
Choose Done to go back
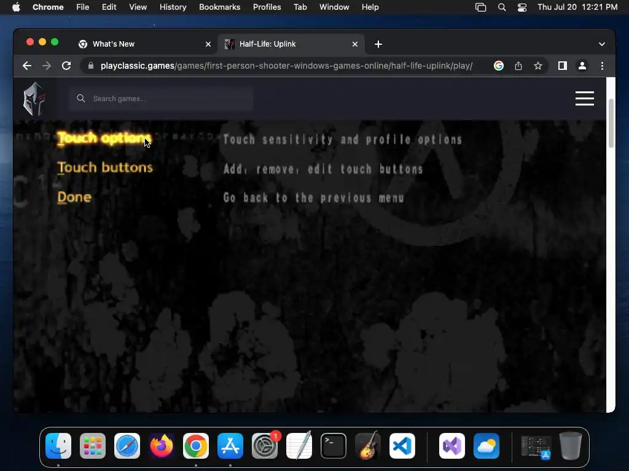74,197
